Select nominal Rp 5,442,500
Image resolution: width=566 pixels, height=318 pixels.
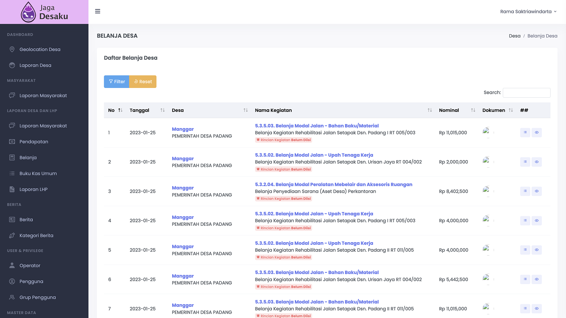tap(454, 280)
